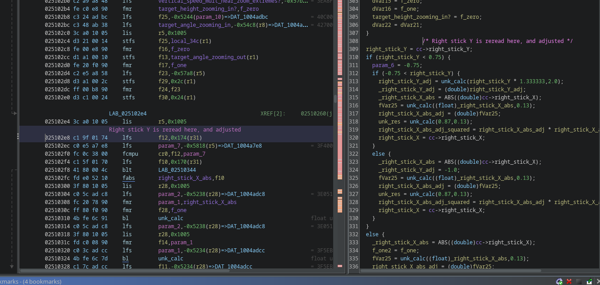Click lis instruction at address 025102e4
The image size is (600, 285).
point(127,122)
